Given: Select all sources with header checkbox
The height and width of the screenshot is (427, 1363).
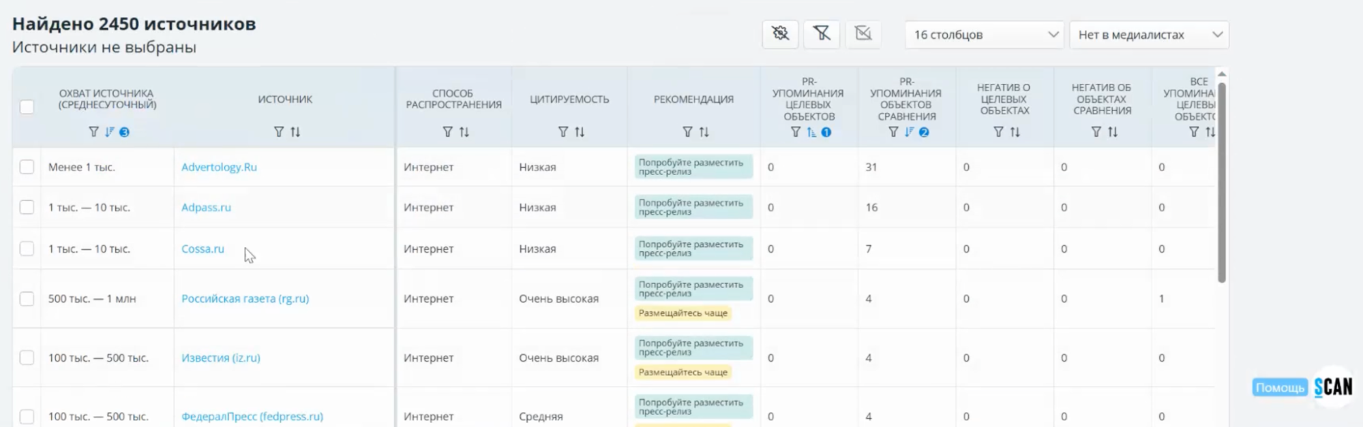Looking at the screenshot, I should tap(27, 107).
